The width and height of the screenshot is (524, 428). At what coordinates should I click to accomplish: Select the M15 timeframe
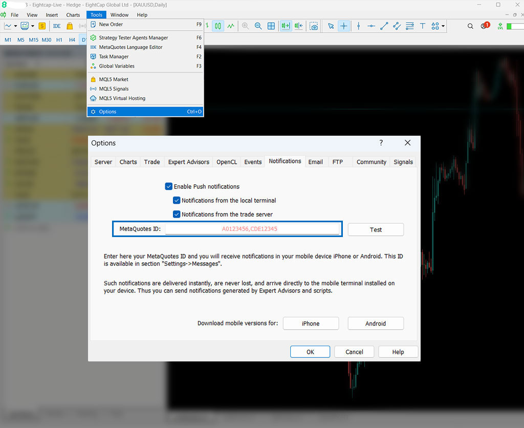pos(33,40)
